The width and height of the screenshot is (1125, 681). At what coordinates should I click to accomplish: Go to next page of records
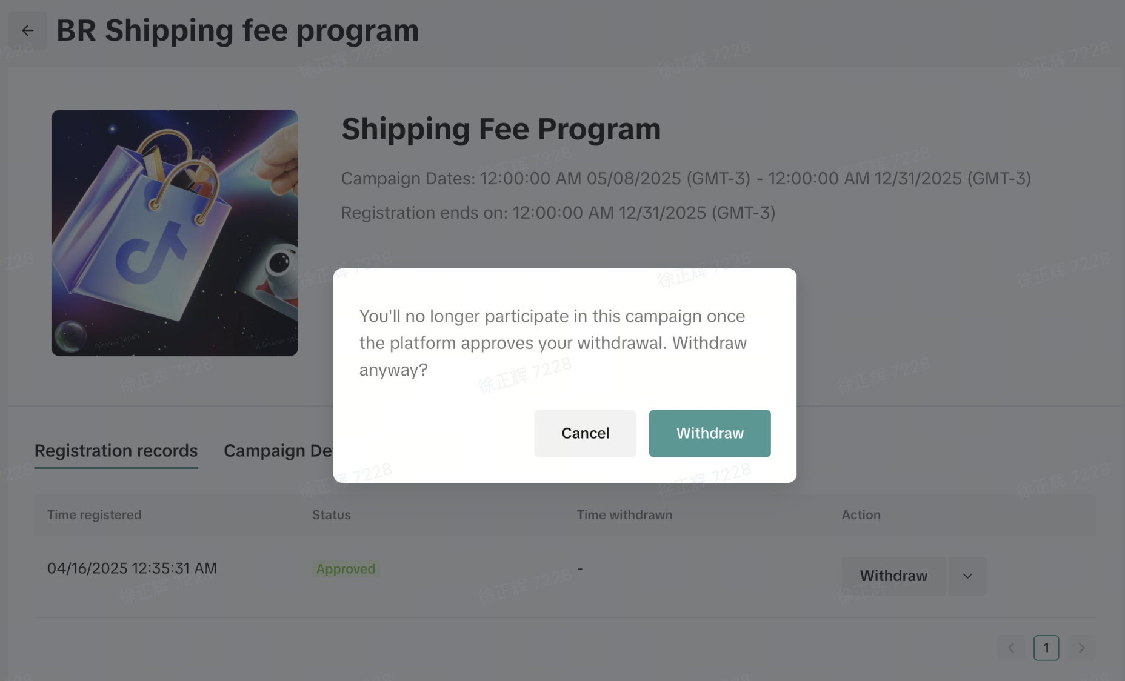tap(1081, 648)
